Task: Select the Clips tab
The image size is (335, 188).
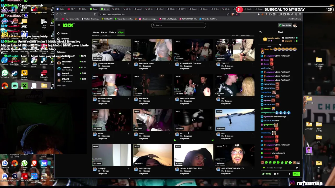Action: click(121, 32)
